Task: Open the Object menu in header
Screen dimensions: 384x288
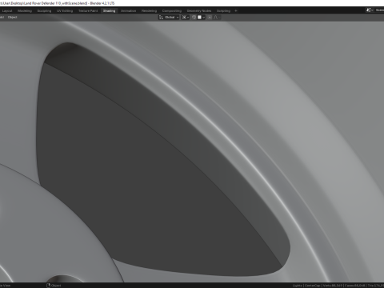Action: point(12,18)
